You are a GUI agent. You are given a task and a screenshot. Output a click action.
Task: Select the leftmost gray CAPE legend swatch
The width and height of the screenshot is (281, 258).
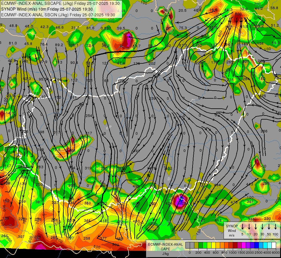pyautogui.click(x=188, y=245)
